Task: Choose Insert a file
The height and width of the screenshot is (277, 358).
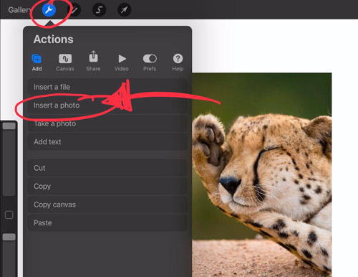Action: click(x=107, y=87)
